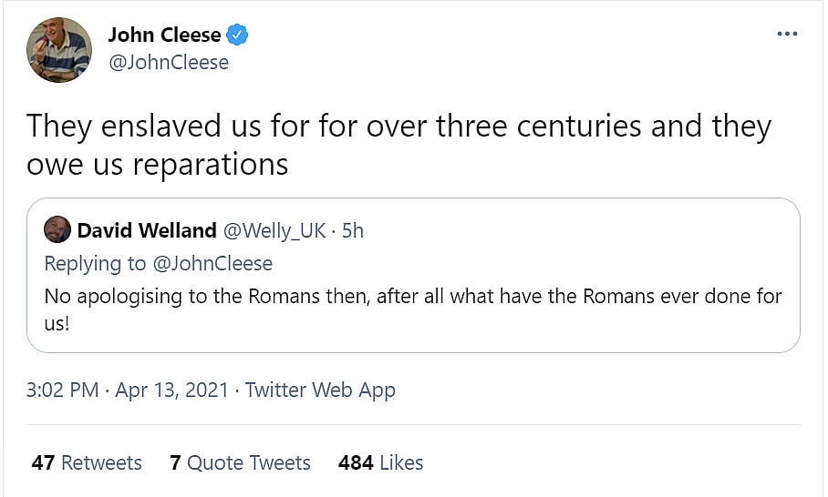Open the tweet's more options menu
The image size is (828, 497).
click(786, 35)
